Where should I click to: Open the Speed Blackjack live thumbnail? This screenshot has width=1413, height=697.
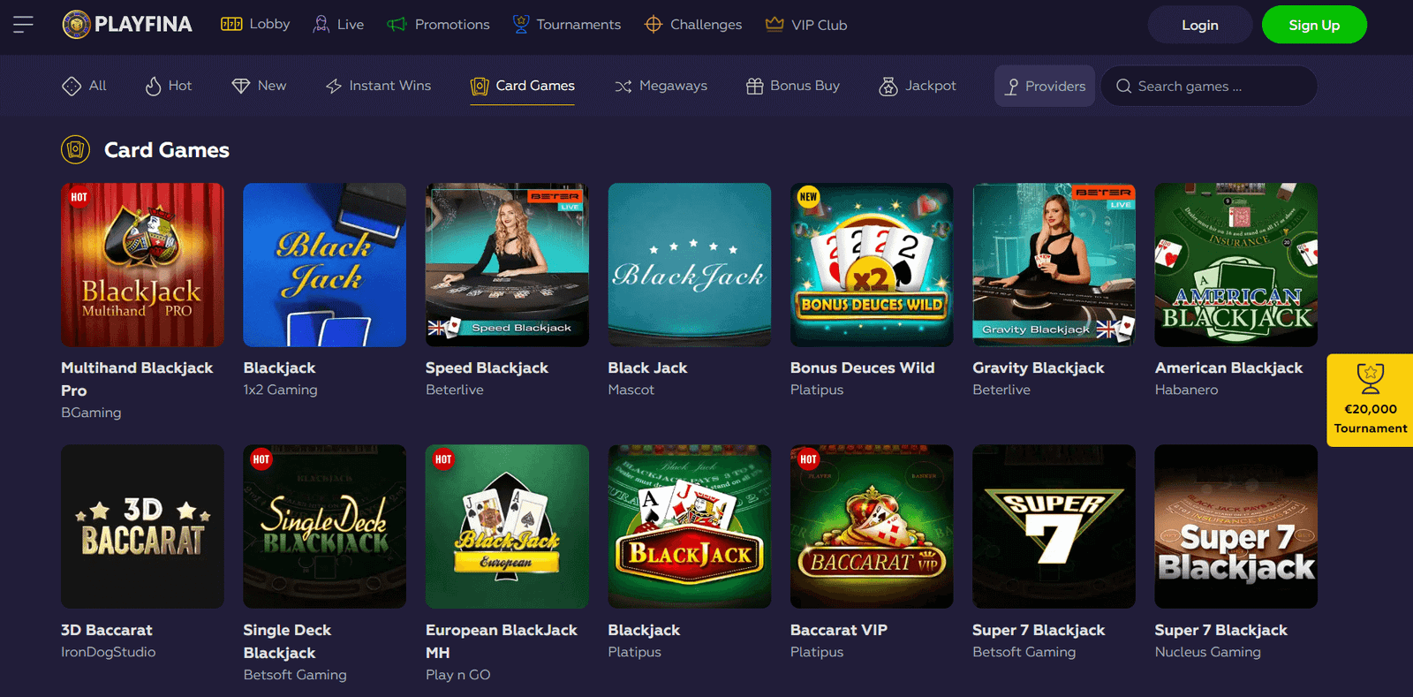(x=507, y=265)
